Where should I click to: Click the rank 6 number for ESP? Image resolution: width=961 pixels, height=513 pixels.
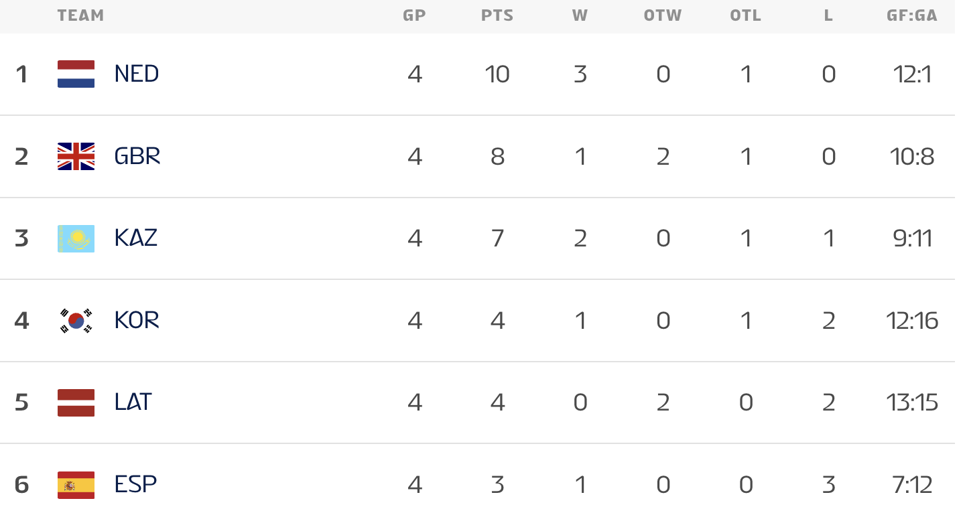point(21,485)
